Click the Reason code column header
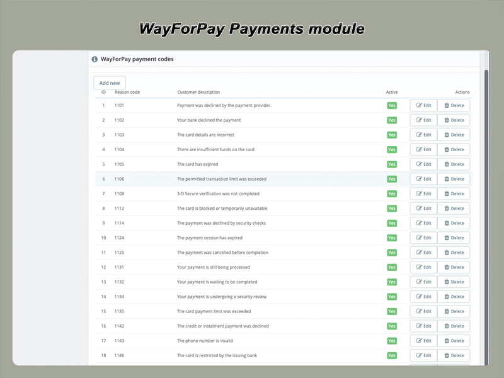The image size is (504, 378). coord(127,92)
